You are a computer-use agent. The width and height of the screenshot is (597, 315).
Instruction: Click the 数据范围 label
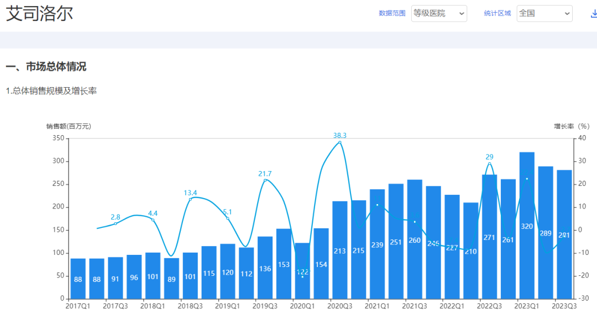coord(392,13)
